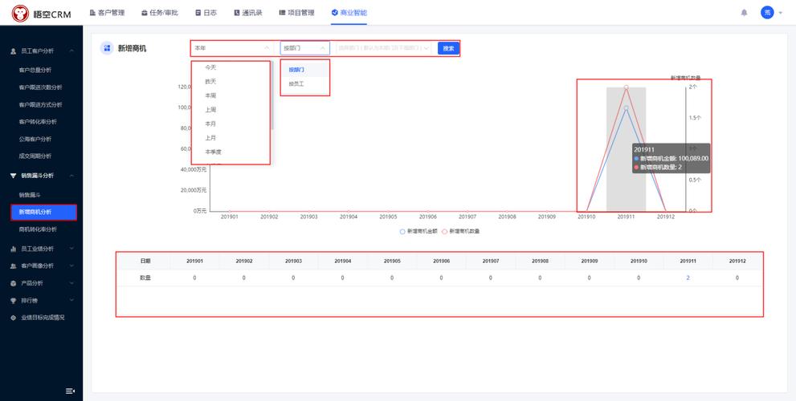Switch to the 客户管理 top tab
This screenshot has width=796, height=401.
[x=107, y=13]
